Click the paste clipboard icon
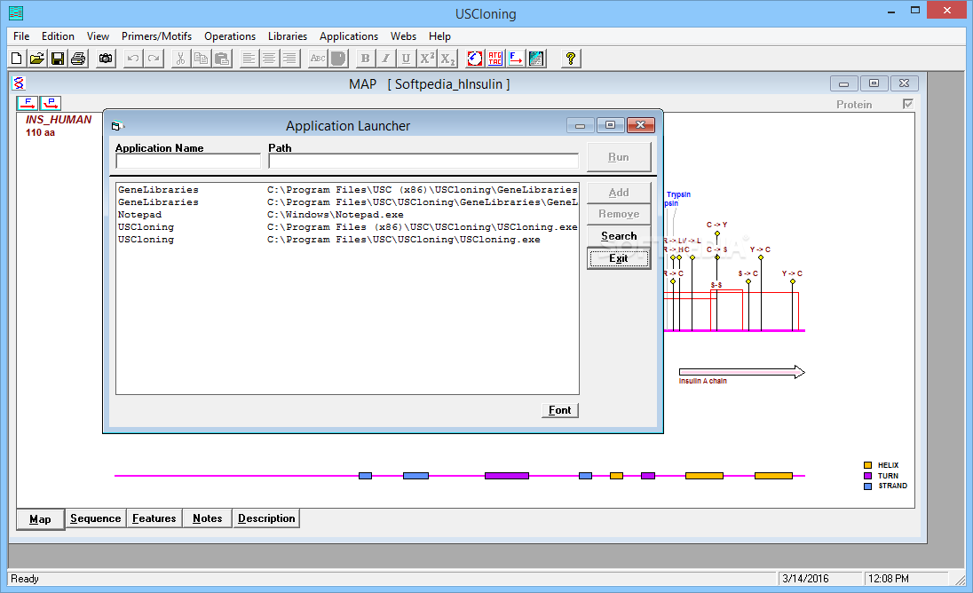 click(x=222, y=59)
